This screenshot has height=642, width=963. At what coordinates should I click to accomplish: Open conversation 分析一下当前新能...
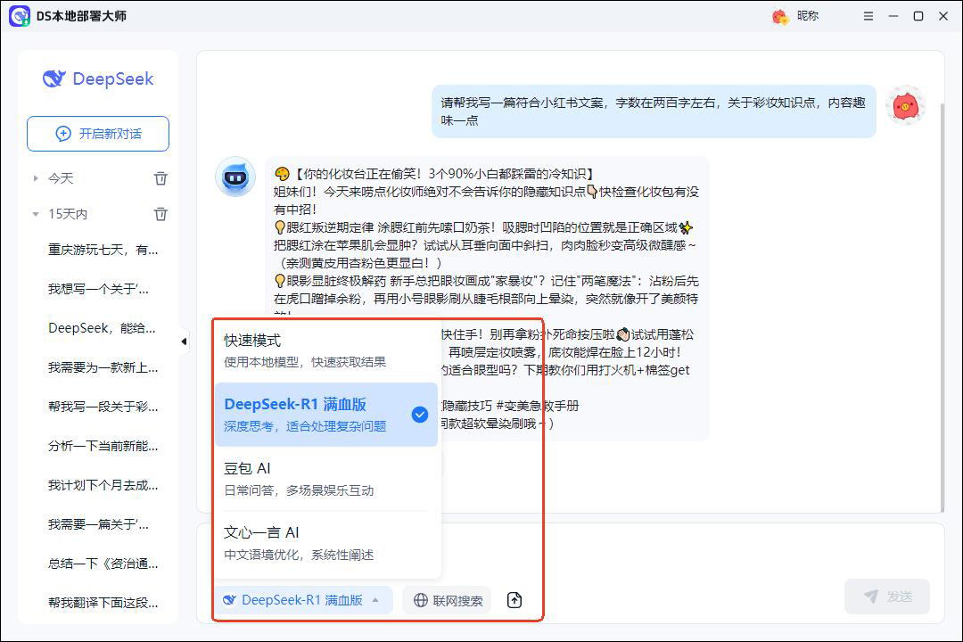[x=103, y=446]
